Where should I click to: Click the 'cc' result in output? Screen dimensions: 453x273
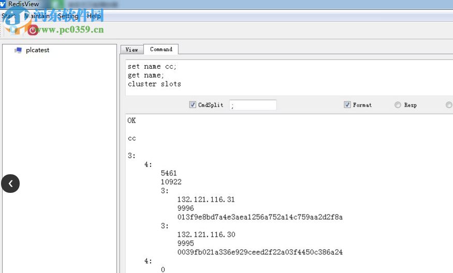click(131, 139)
